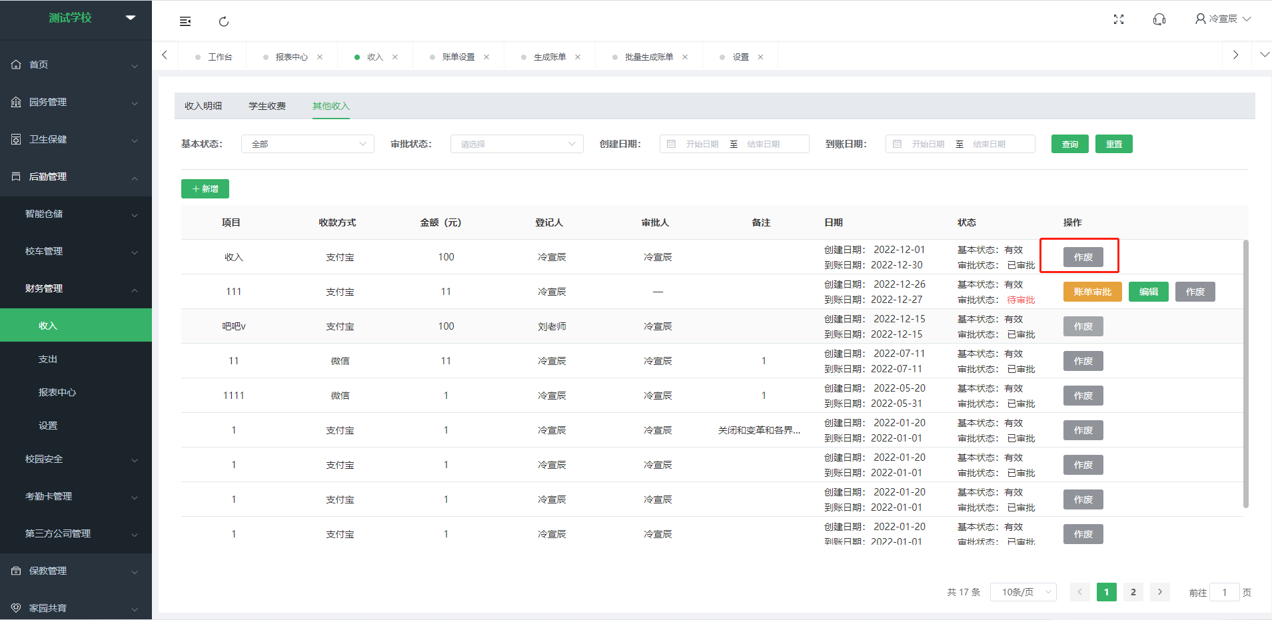Expand the 第三方公司管理 submenu
Image resolution: width=1272 pixels, height=620 pixels.
135,534
